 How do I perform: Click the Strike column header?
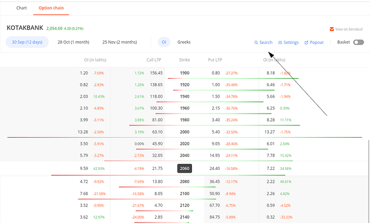(184, 60)
